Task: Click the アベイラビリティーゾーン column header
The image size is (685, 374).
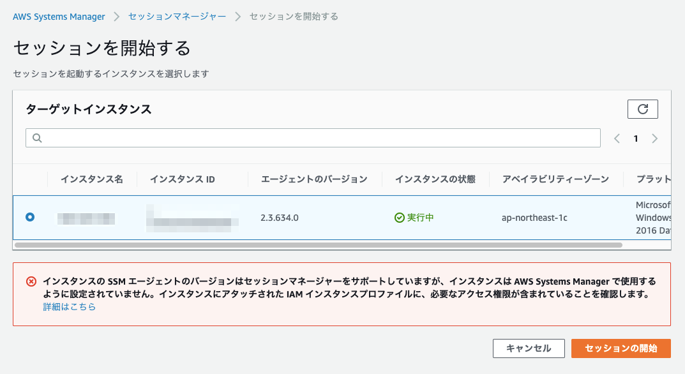Action: pyautogui.click(x=555, y=179)
